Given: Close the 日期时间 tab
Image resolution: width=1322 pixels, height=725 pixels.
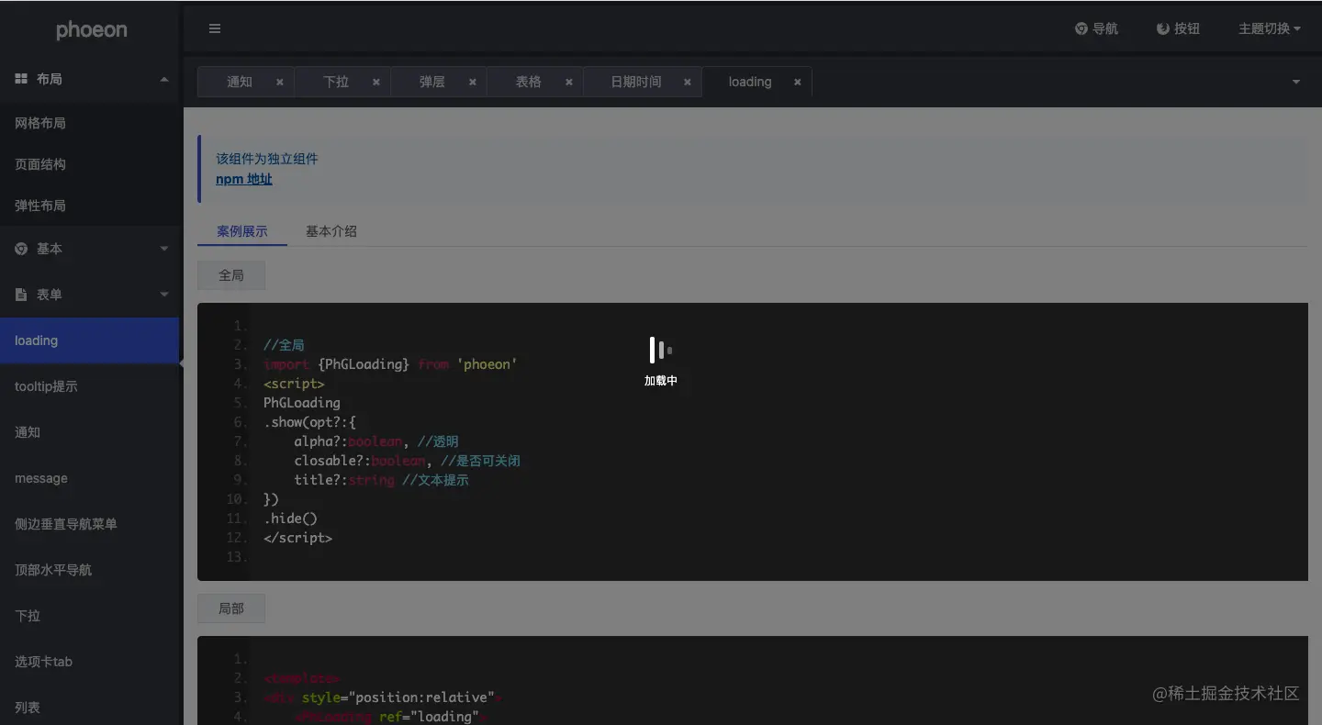Looking at the screenshot, I should coord(688,82).
